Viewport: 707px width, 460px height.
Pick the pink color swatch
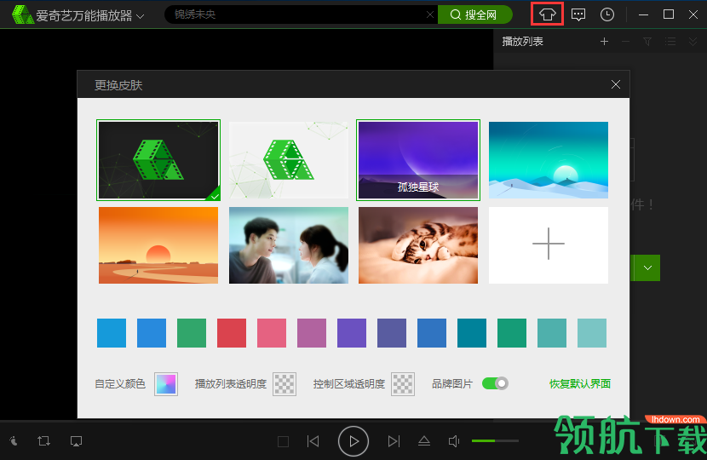pos(272,333)
